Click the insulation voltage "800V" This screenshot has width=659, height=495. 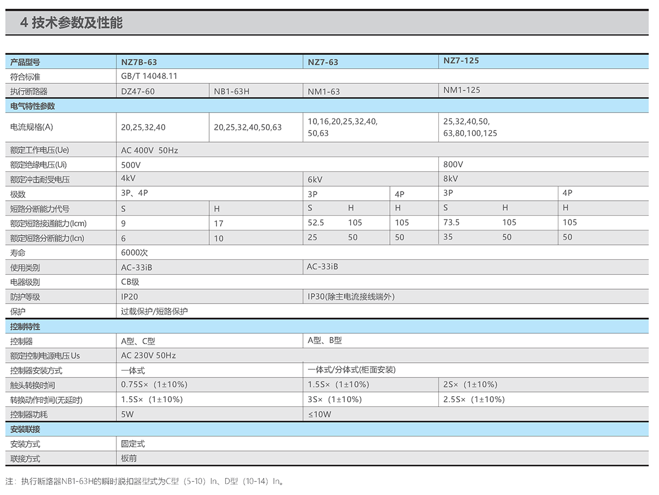coord(453,165)
